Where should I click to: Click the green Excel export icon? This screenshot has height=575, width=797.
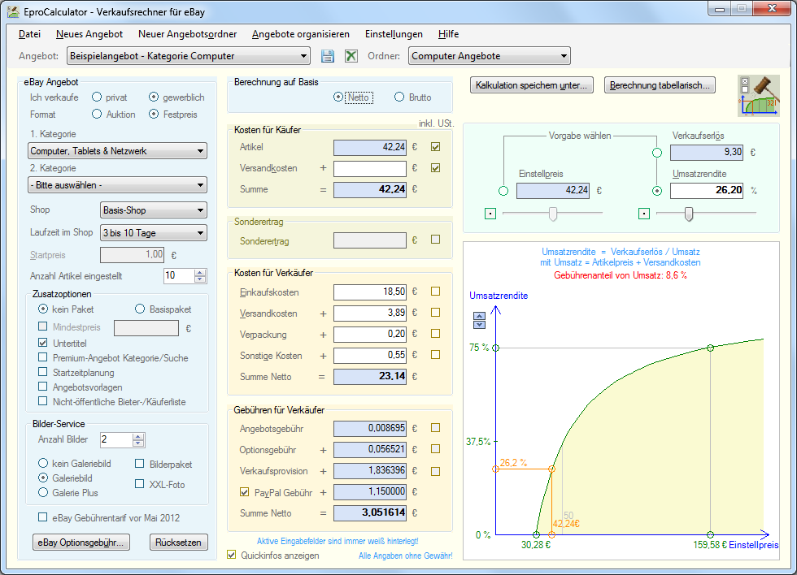(x=351, y=56)
